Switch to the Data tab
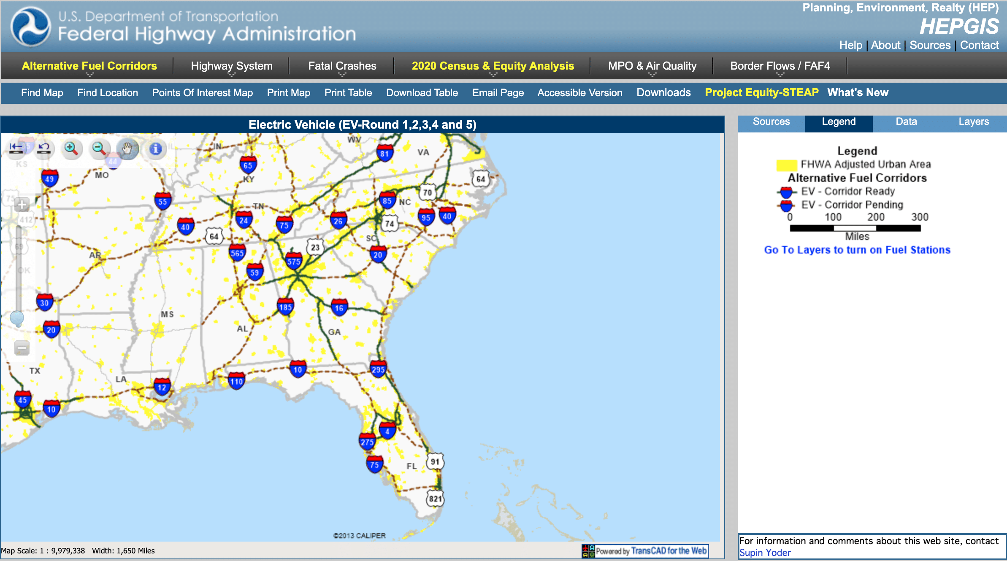 pyautogui.click(x=906, y=122)
